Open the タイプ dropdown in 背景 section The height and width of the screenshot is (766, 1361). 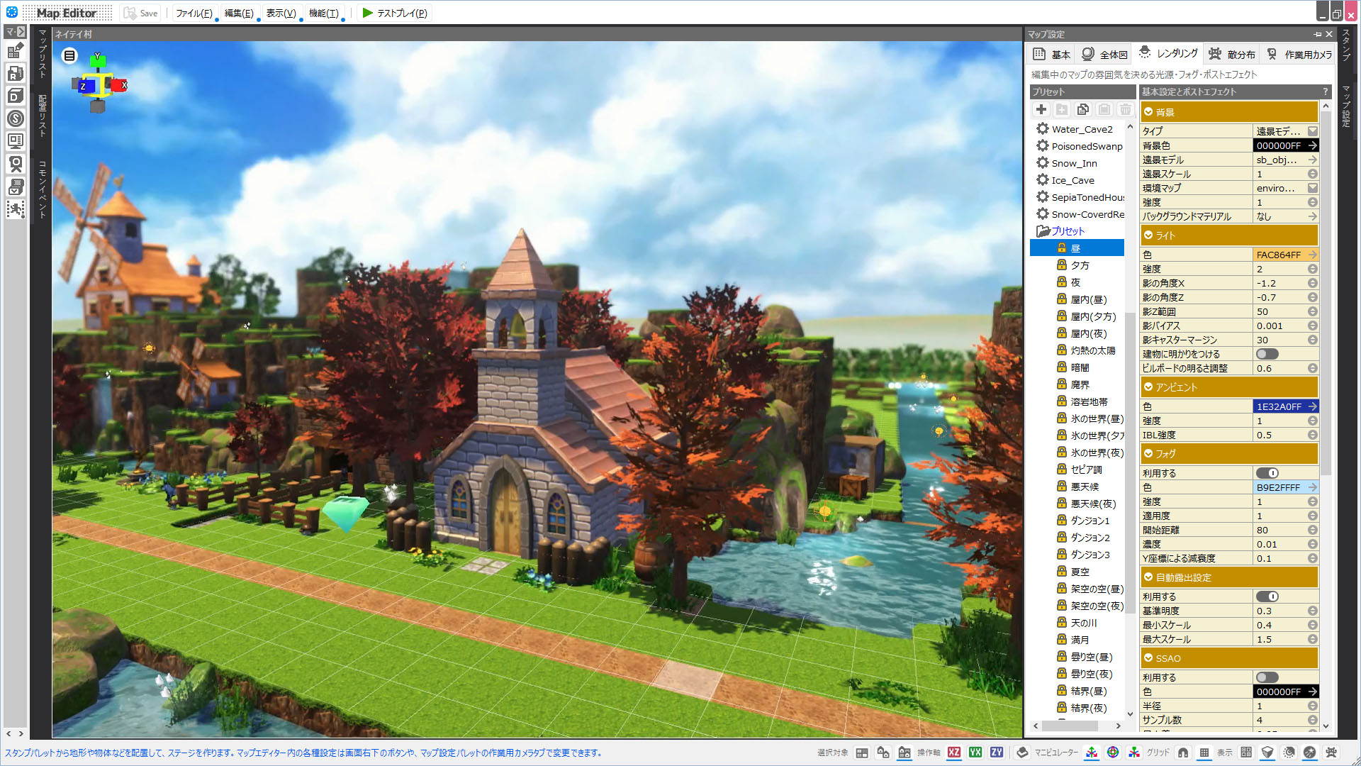coord(1312,131)
